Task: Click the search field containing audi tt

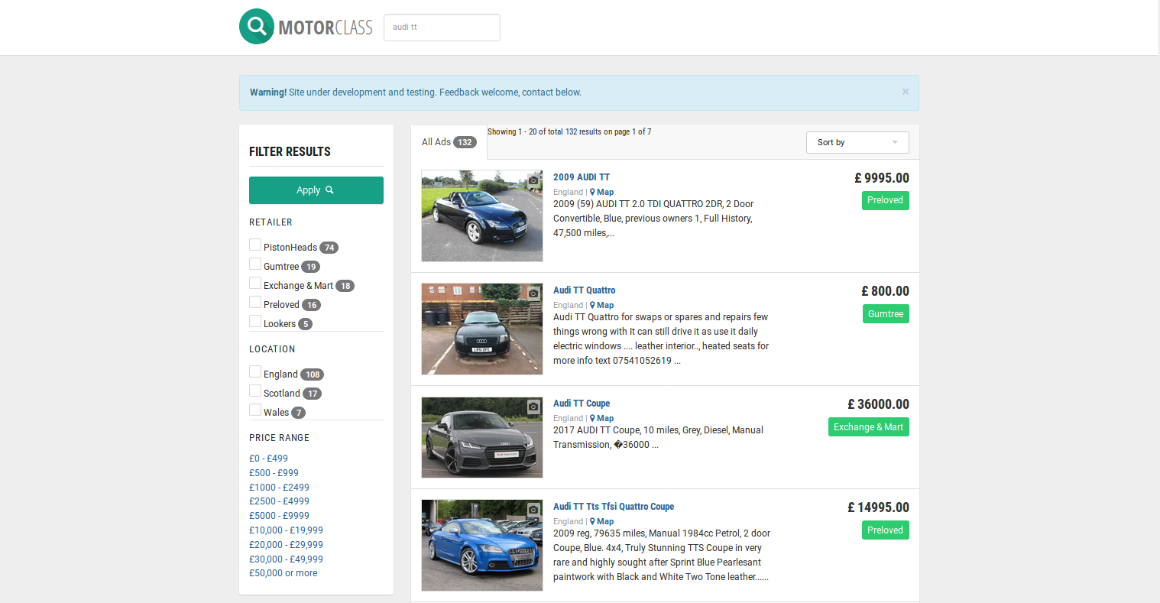Action: pyautogui.click(x=442, y=28)
